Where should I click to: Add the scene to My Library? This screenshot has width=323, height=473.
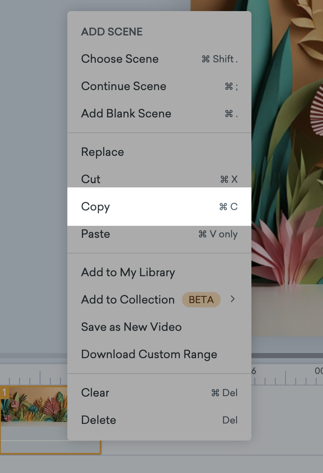(128, 272)
